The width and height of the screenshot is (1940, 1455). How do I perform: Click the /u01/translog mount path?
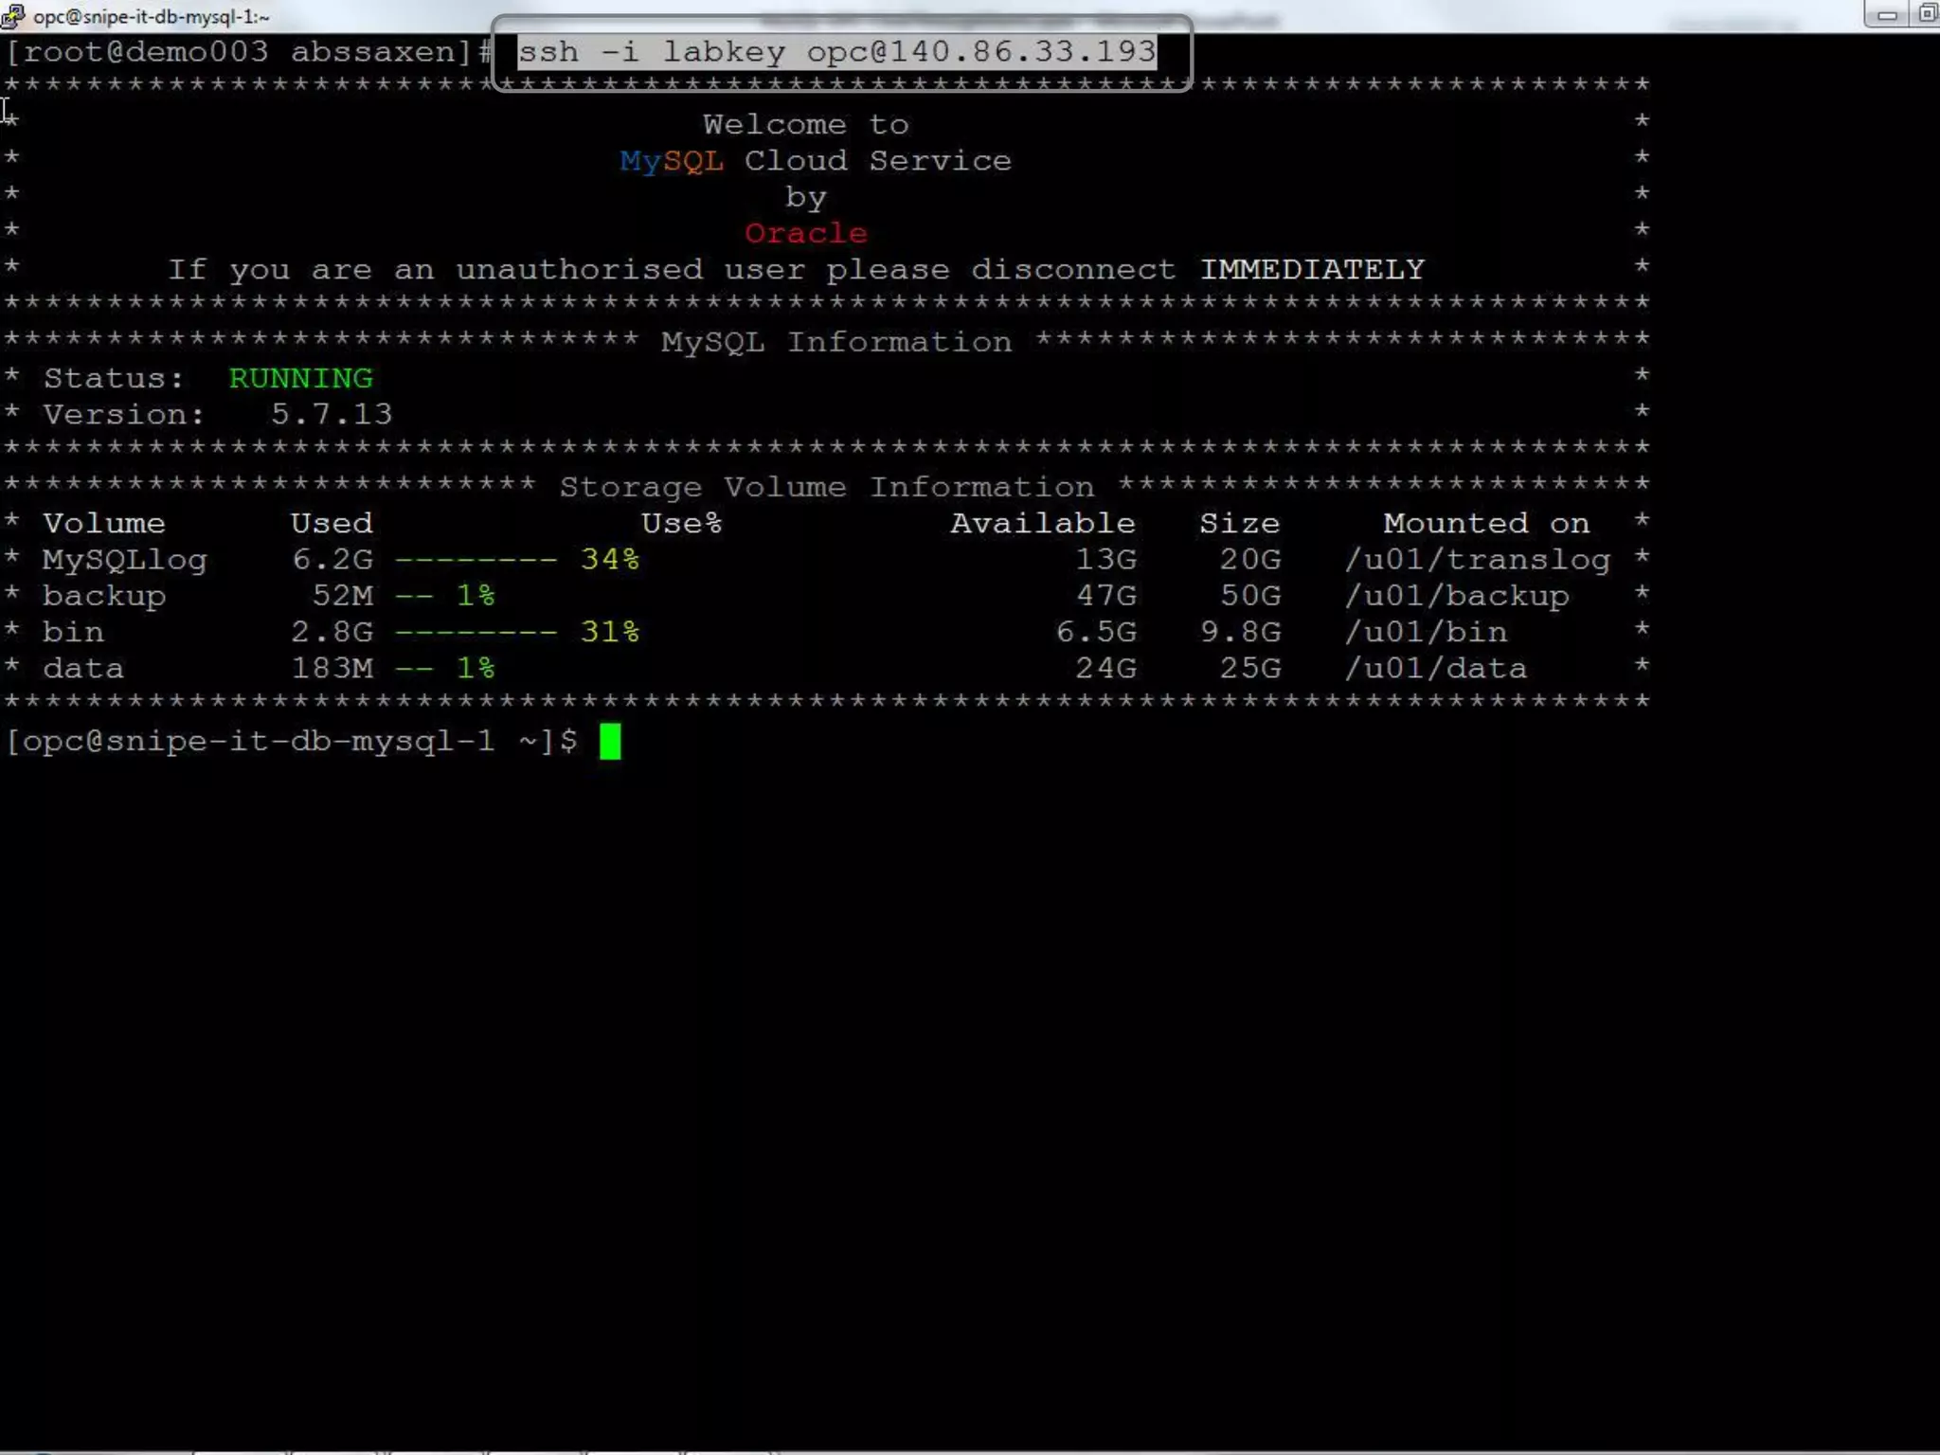(1478, 560)
